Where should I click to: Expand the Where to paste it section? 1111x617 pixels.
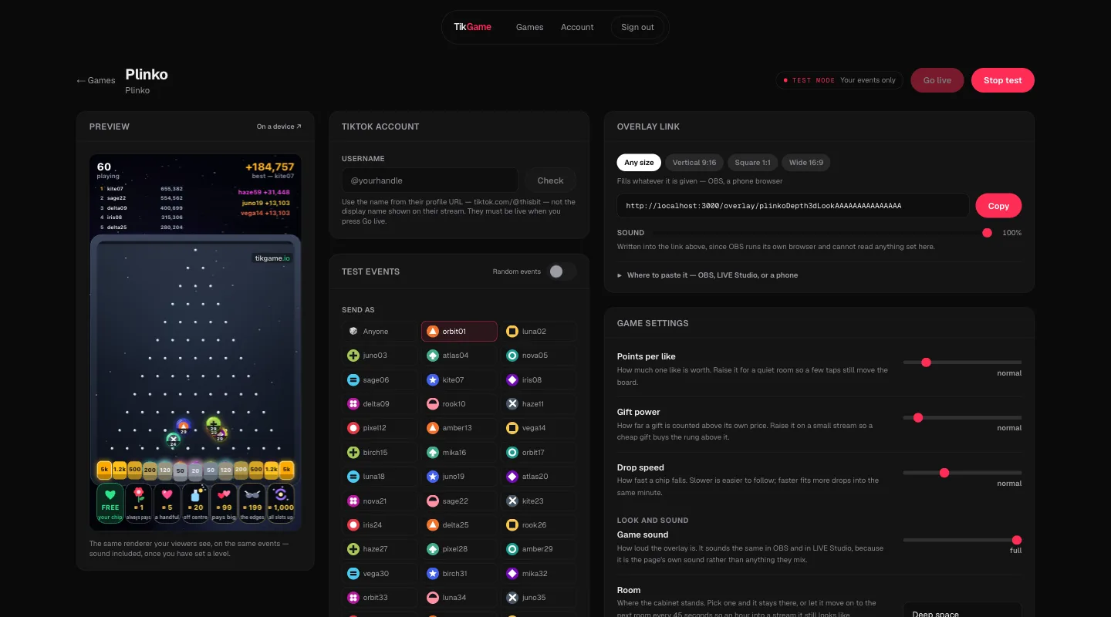[707, 275]
